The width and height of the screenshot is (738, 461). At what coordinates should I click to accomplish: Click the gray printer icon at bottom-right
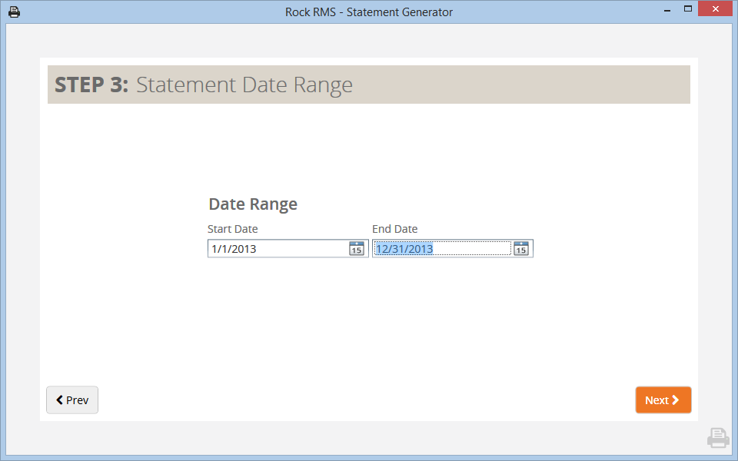point(717,438)
